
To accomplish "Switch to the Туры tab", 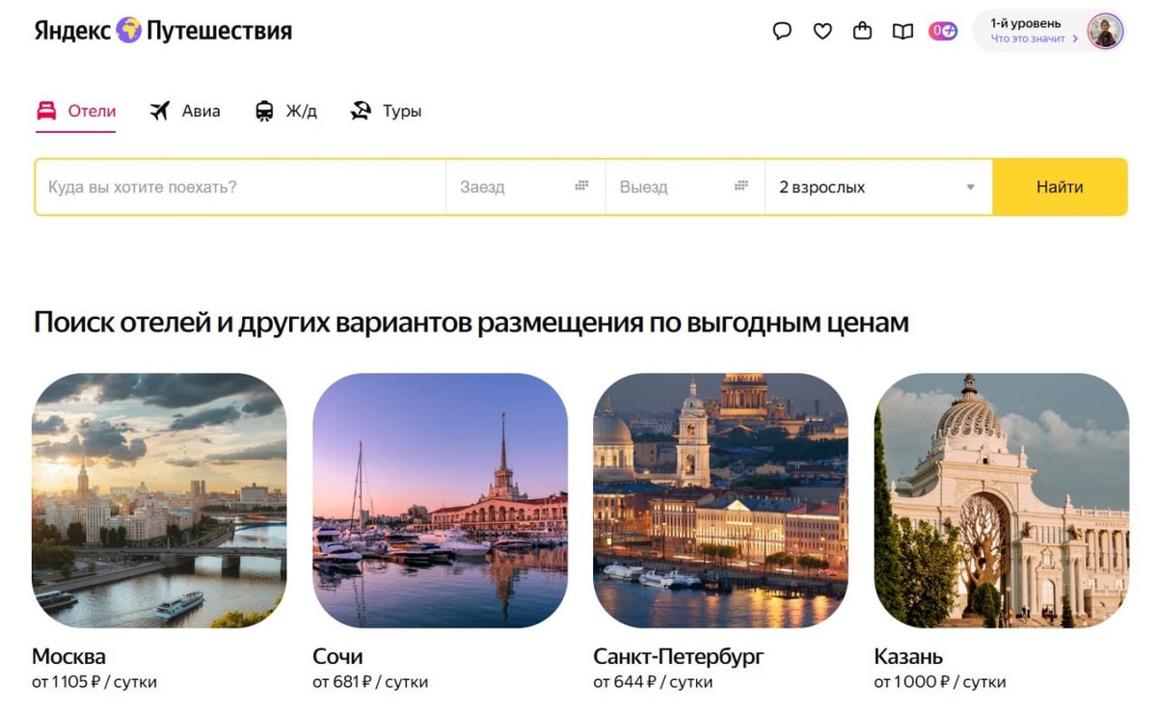I will (x=386, y=111).
